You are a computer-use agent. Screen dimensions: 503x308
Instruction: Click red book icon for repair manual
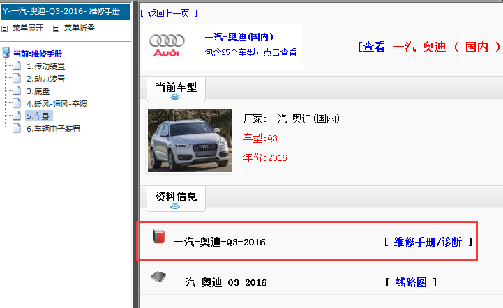coord(159,237)
